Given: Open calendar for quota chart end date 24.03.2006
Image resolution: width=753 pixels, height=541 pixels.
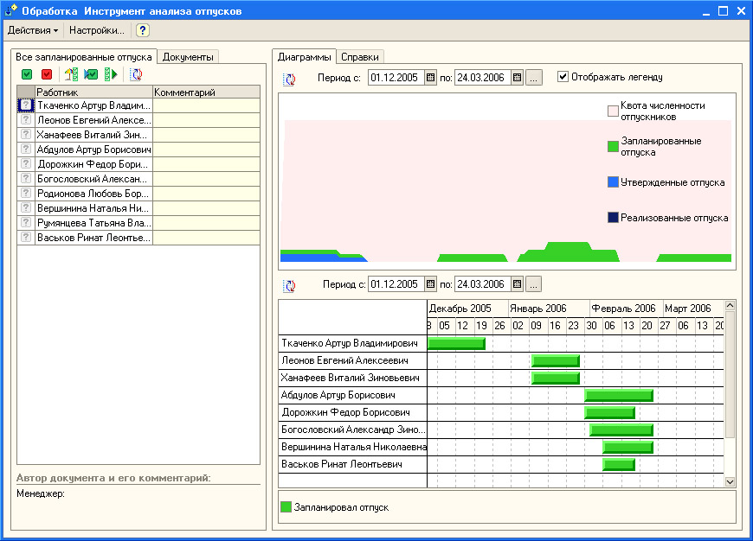Looking at the screenshot, I should point(518,77).
